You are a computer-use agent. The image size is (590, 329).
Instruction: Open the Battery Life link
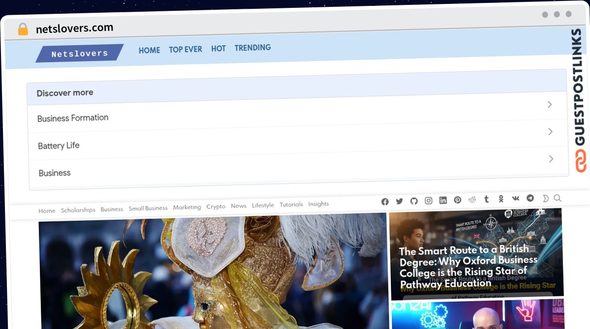[59, 146]
